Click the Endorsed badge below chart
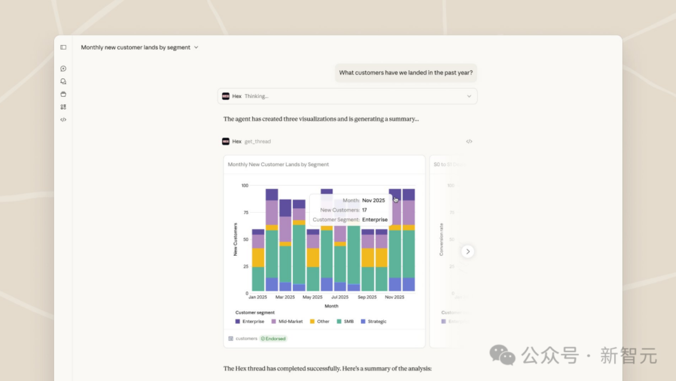676x381 pixels. point(274,338)
